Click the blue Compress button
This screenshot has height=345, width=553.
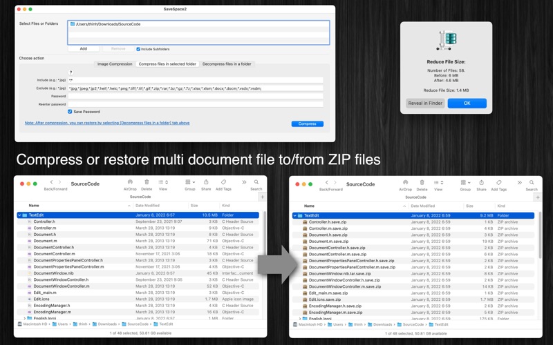307,124
